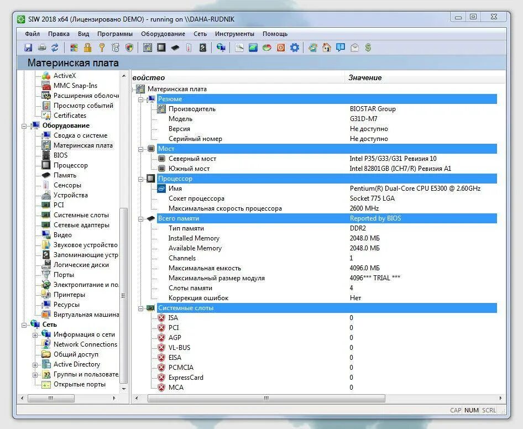Collapse the Сеть tree node
523x429 pixels.
pos(24,325)
